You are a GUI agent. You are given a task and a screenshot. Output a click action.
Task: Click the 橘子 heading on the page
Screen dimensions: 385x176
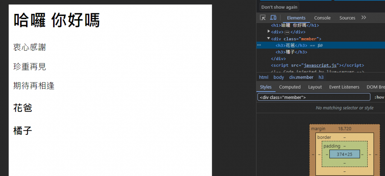[x=23, y=131]
